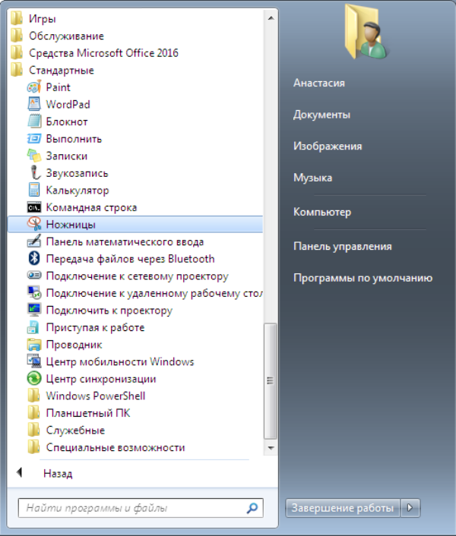This screenshot has width=456, height=536.
Task: Click the Командная строка text label
Action: pyautogui.click(x=92, y=207)
